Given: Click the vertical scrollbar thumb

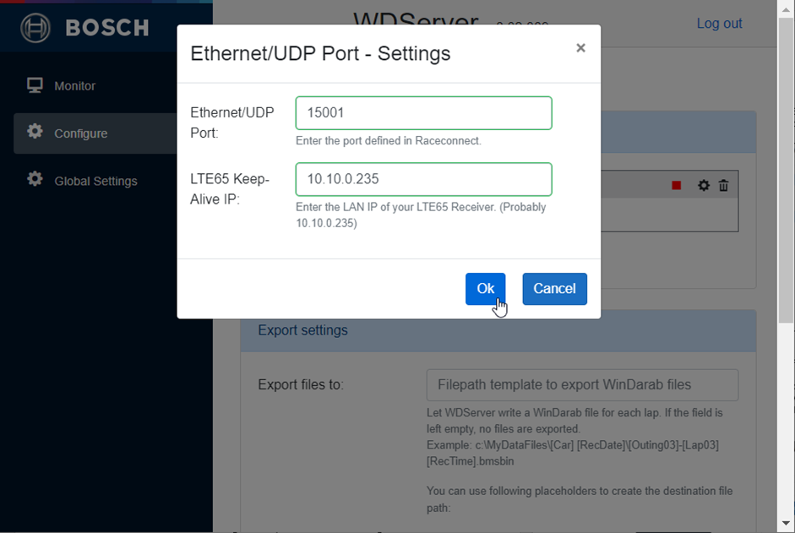Looking at the screenshot, I should 786,170.
